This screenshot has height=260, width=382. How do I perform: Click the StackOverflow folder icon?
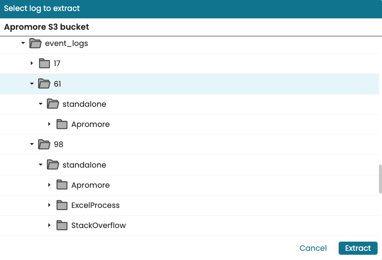point(62,225)
